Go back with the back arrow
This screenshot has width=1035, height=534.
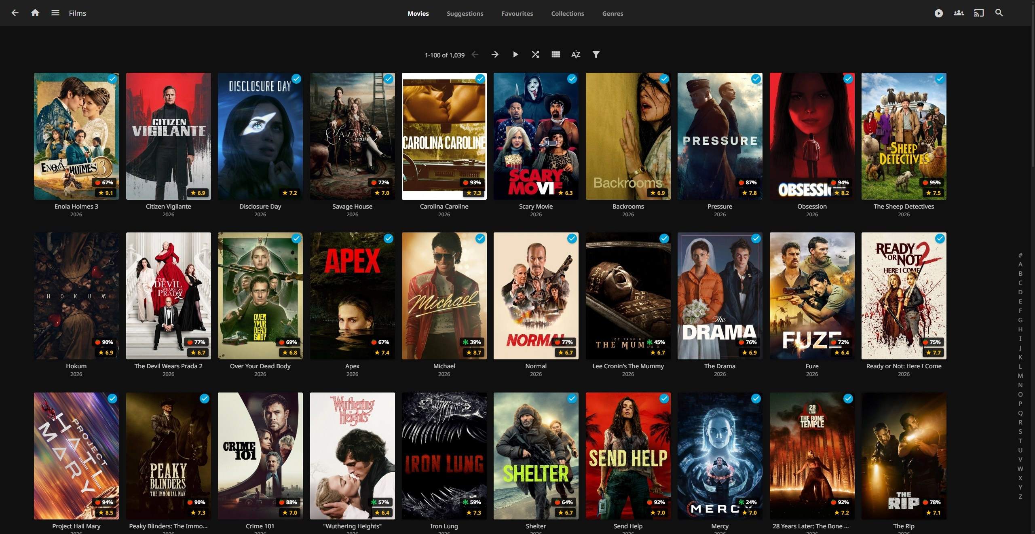point(15,13)
